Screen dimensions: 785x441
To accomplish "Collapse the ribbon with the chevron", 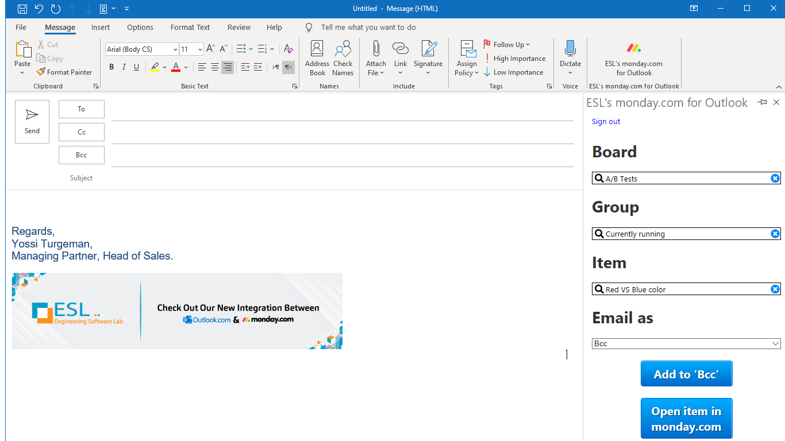I will click(x=779, y=87).
